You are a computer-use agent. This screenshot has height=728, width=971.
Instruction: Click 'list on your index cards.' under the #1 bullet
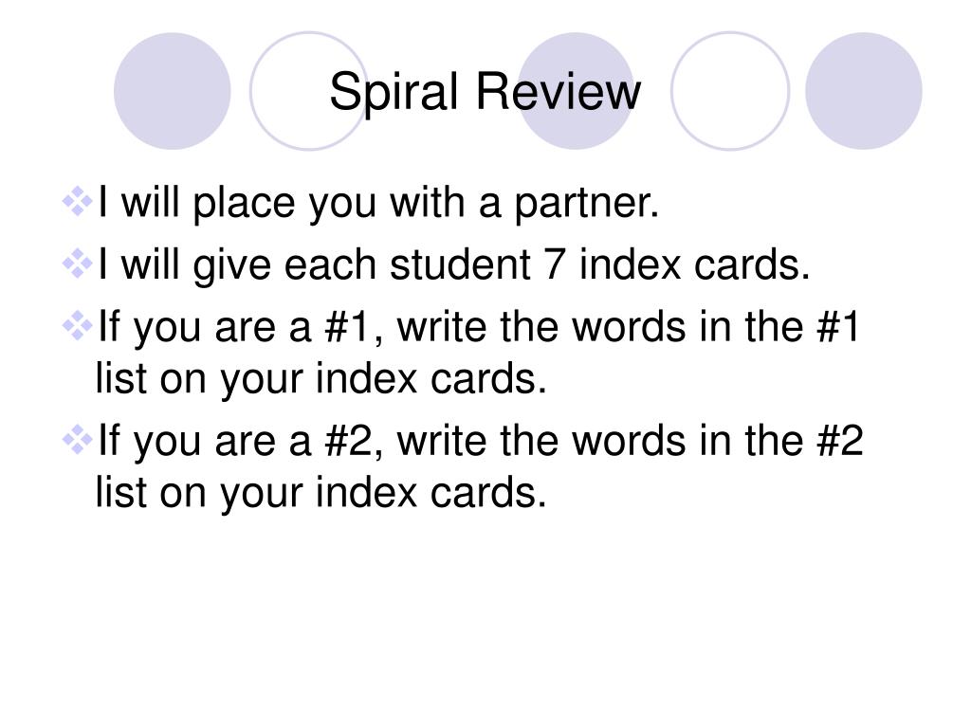coord(321,379)
